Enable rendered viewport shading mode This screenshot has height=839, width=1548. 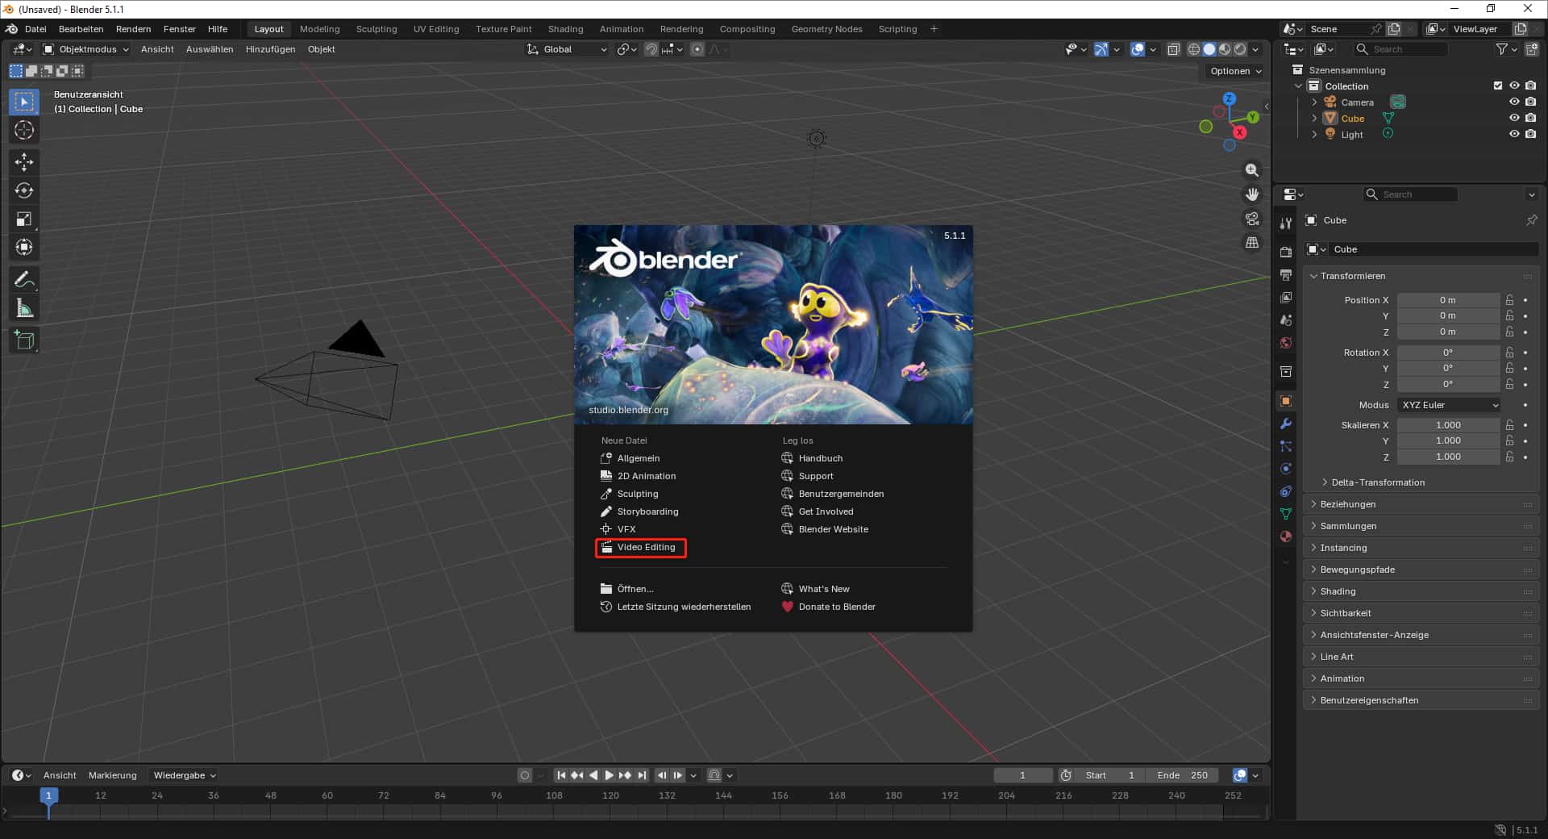coord(1240,49)
